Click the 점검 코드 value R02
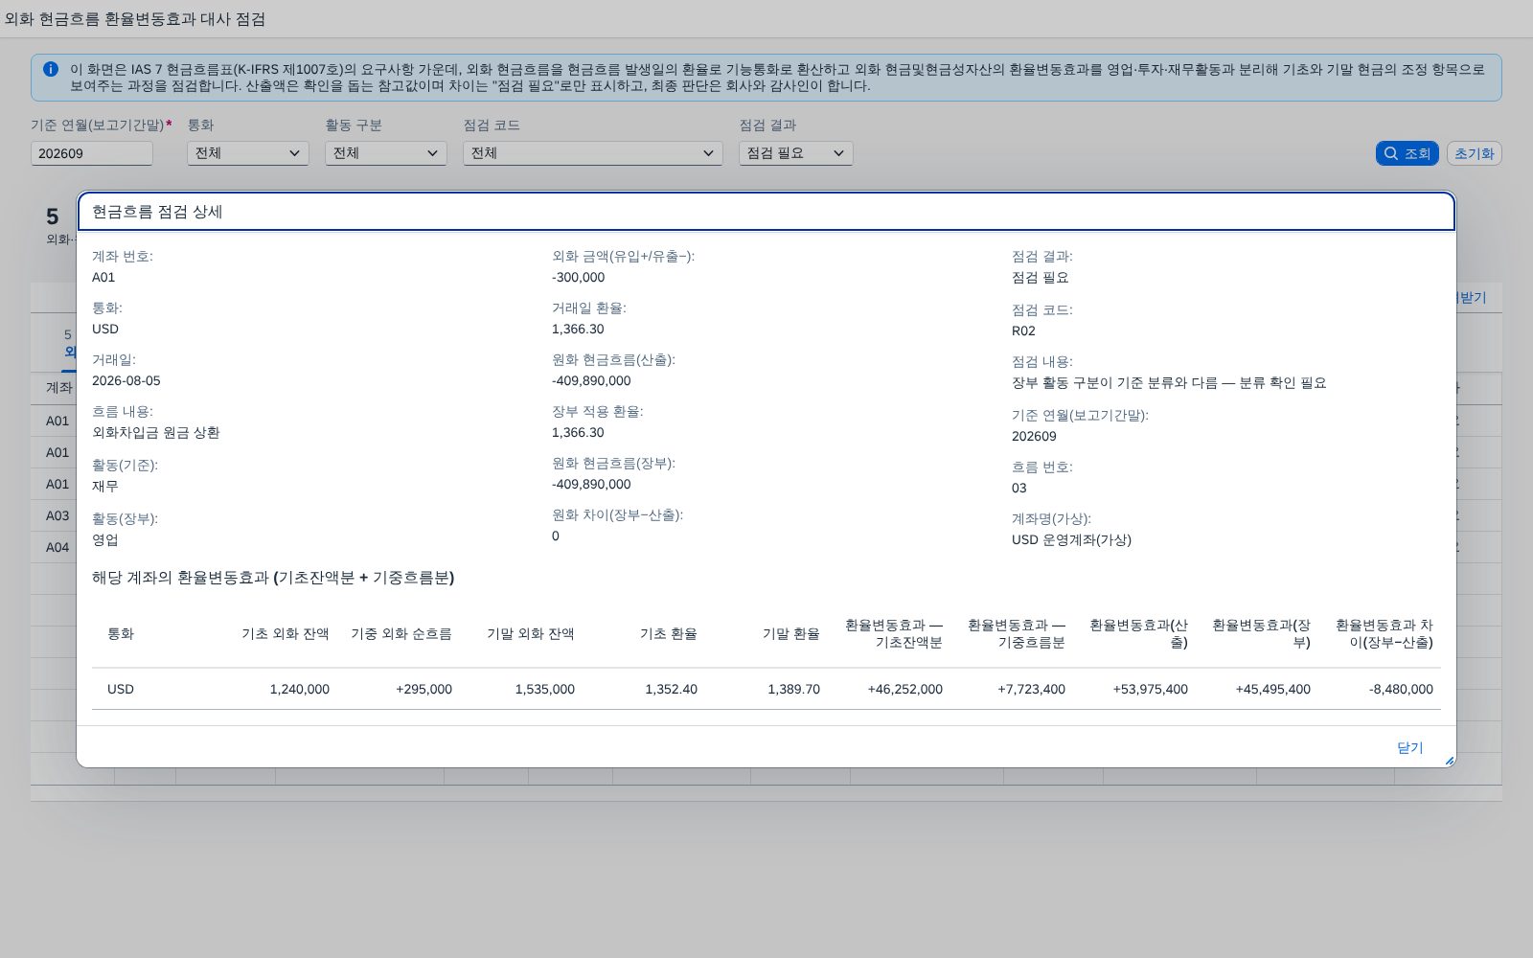 pyautogui.click(x=1023, y=331)
